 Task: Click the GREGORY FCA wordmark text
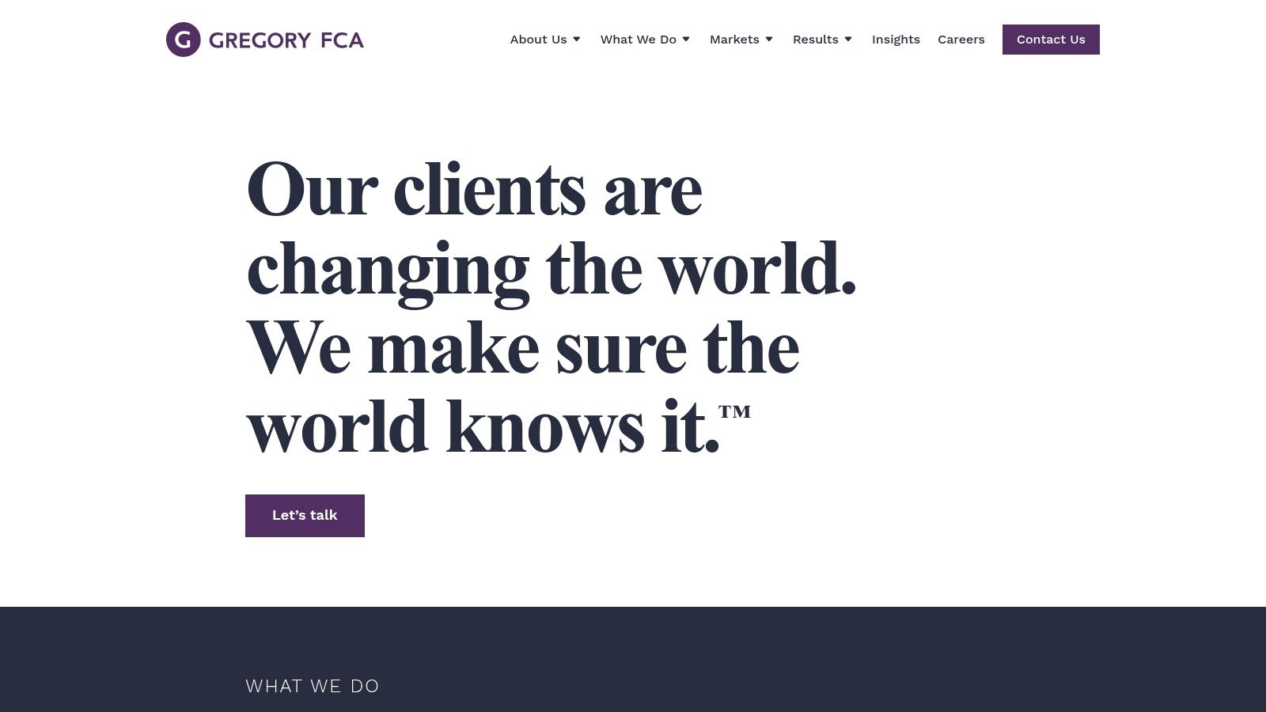[286, 40]
